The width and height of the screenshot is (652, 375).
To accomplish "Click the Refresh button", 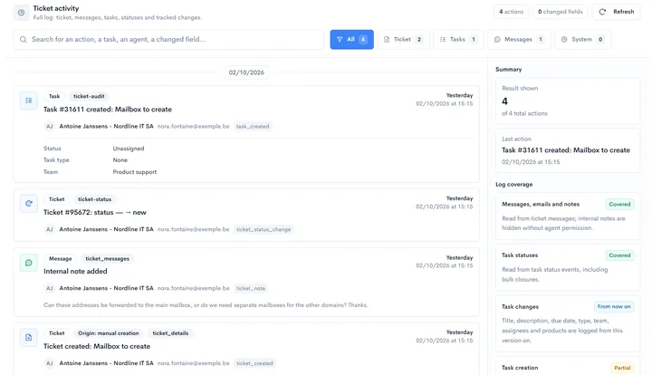I will coord(617,12).
